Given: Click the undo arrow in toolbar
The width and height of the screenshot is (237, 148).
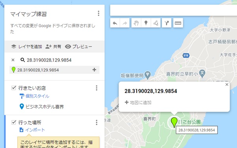Looking at the screenshot, I should pos(115,23).
